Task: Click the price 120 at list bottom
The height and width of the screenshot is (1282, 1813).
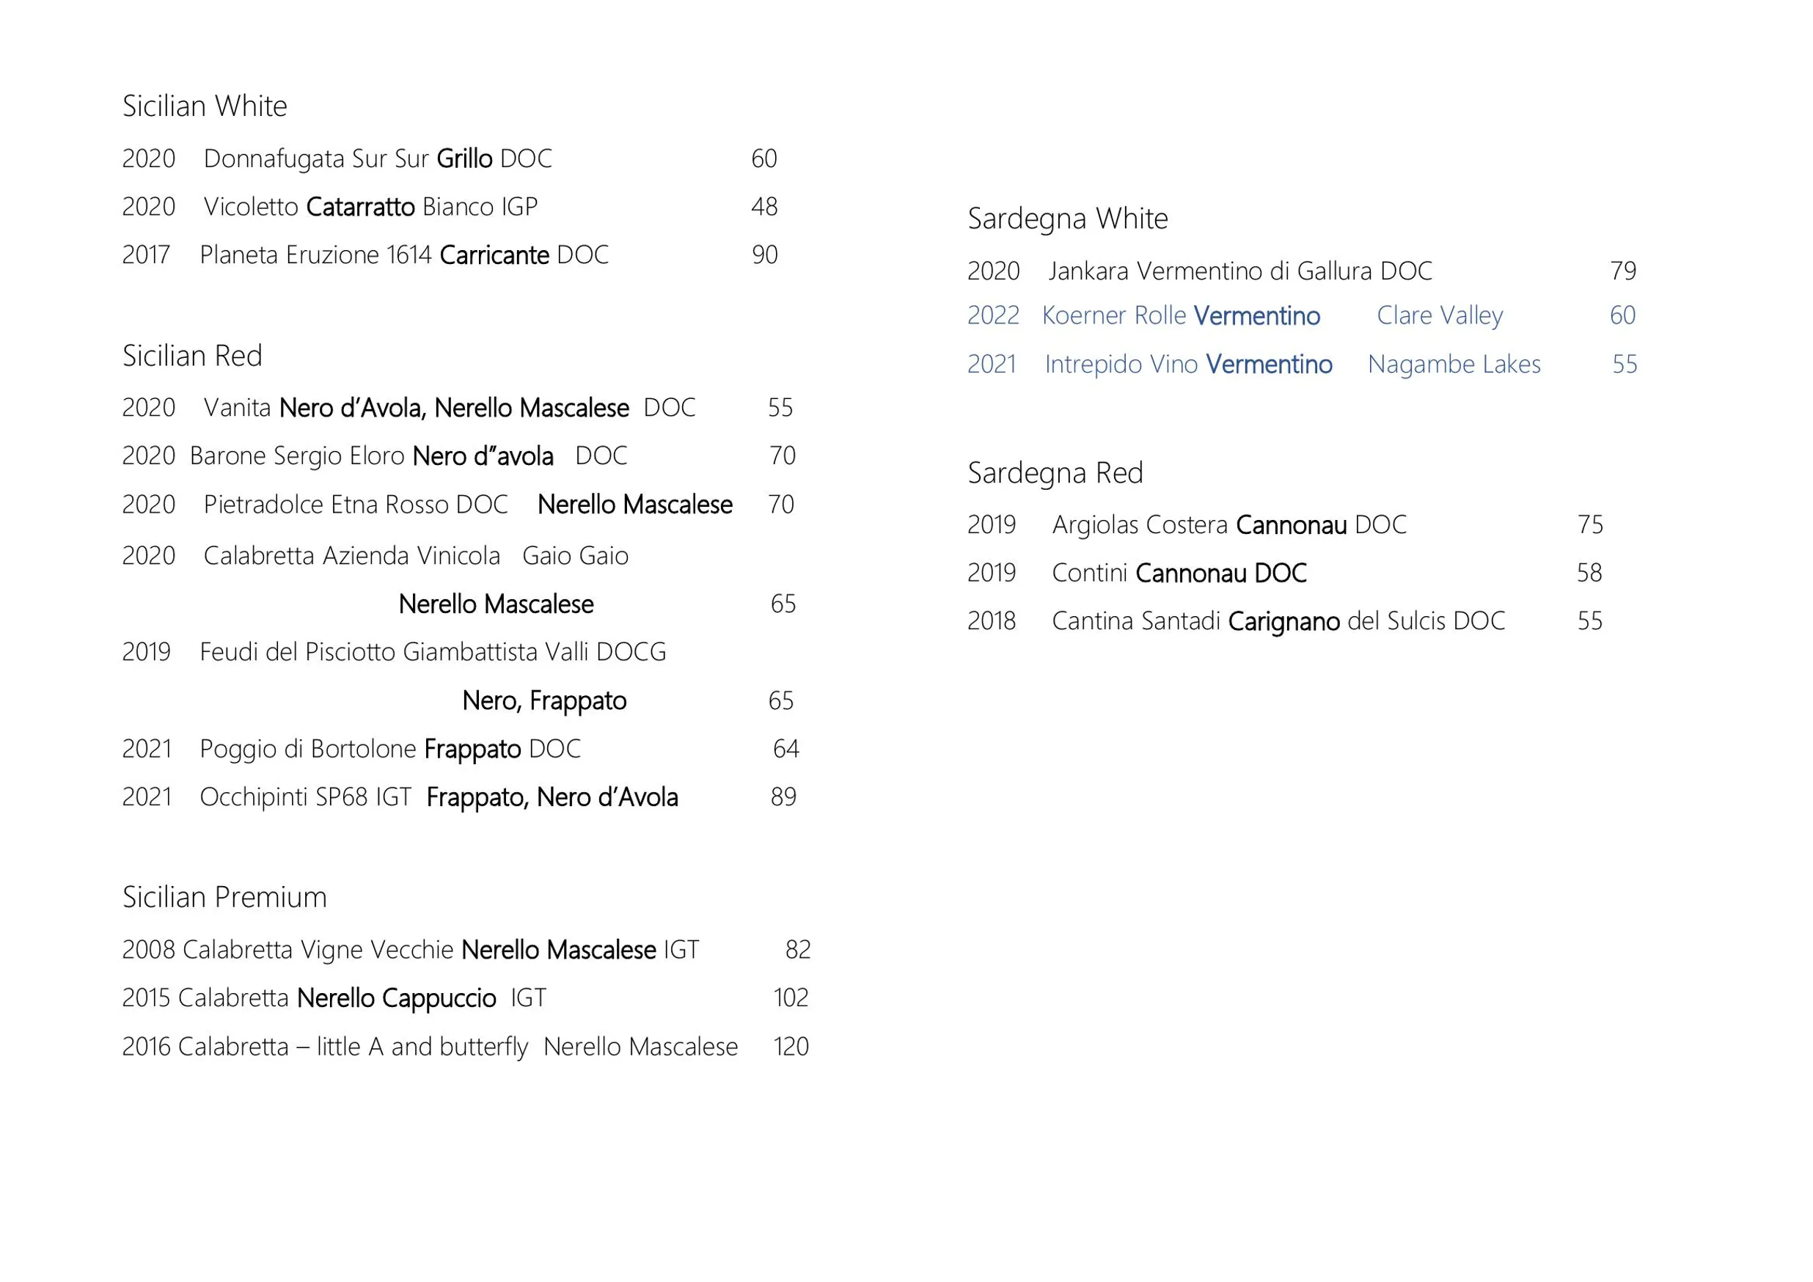Action: (791, 1047)
